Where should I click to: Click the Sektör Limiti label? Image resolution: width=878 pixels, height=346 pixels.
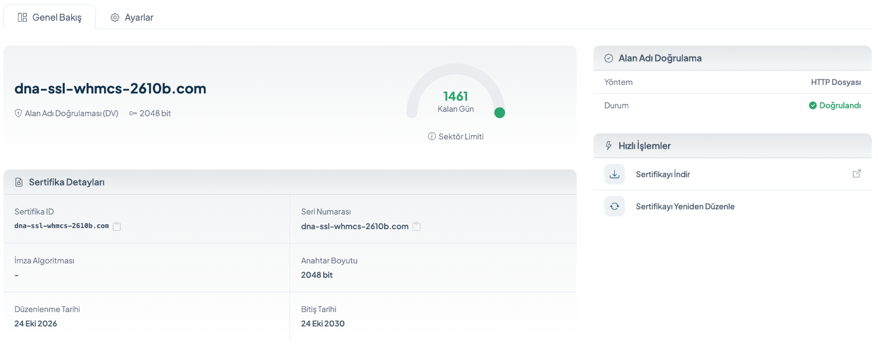click(x=461, y=136)
